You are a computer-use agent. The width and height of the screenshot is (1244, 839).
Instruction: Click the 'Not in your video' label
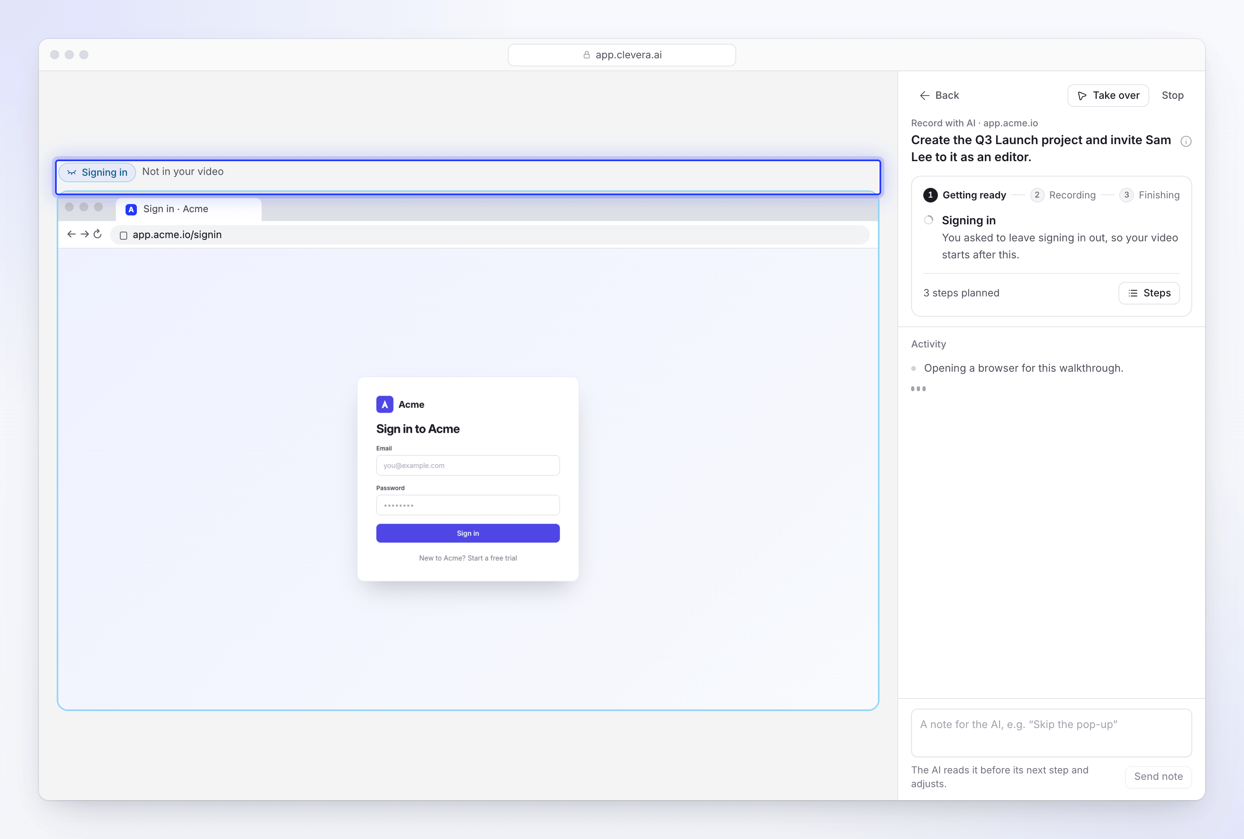[183, 171]
